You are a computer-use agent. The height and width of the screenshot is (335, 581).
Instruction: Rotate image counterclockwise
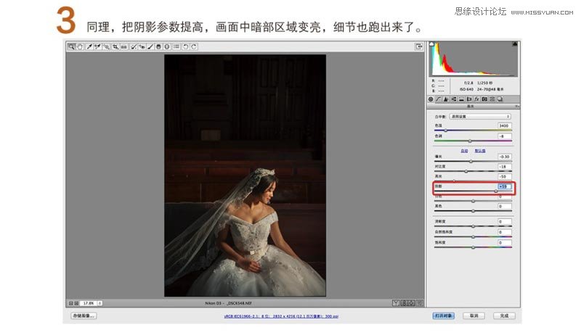(185, 46)
